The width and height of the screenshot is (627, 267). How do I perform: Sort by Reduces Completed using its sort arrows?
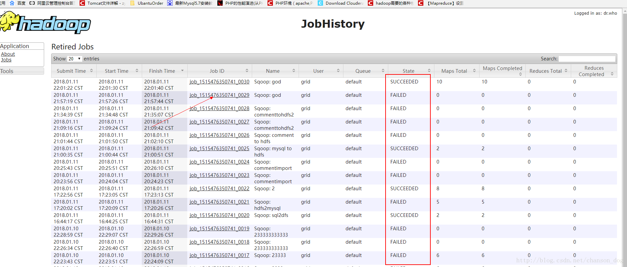tap(612, 74)
